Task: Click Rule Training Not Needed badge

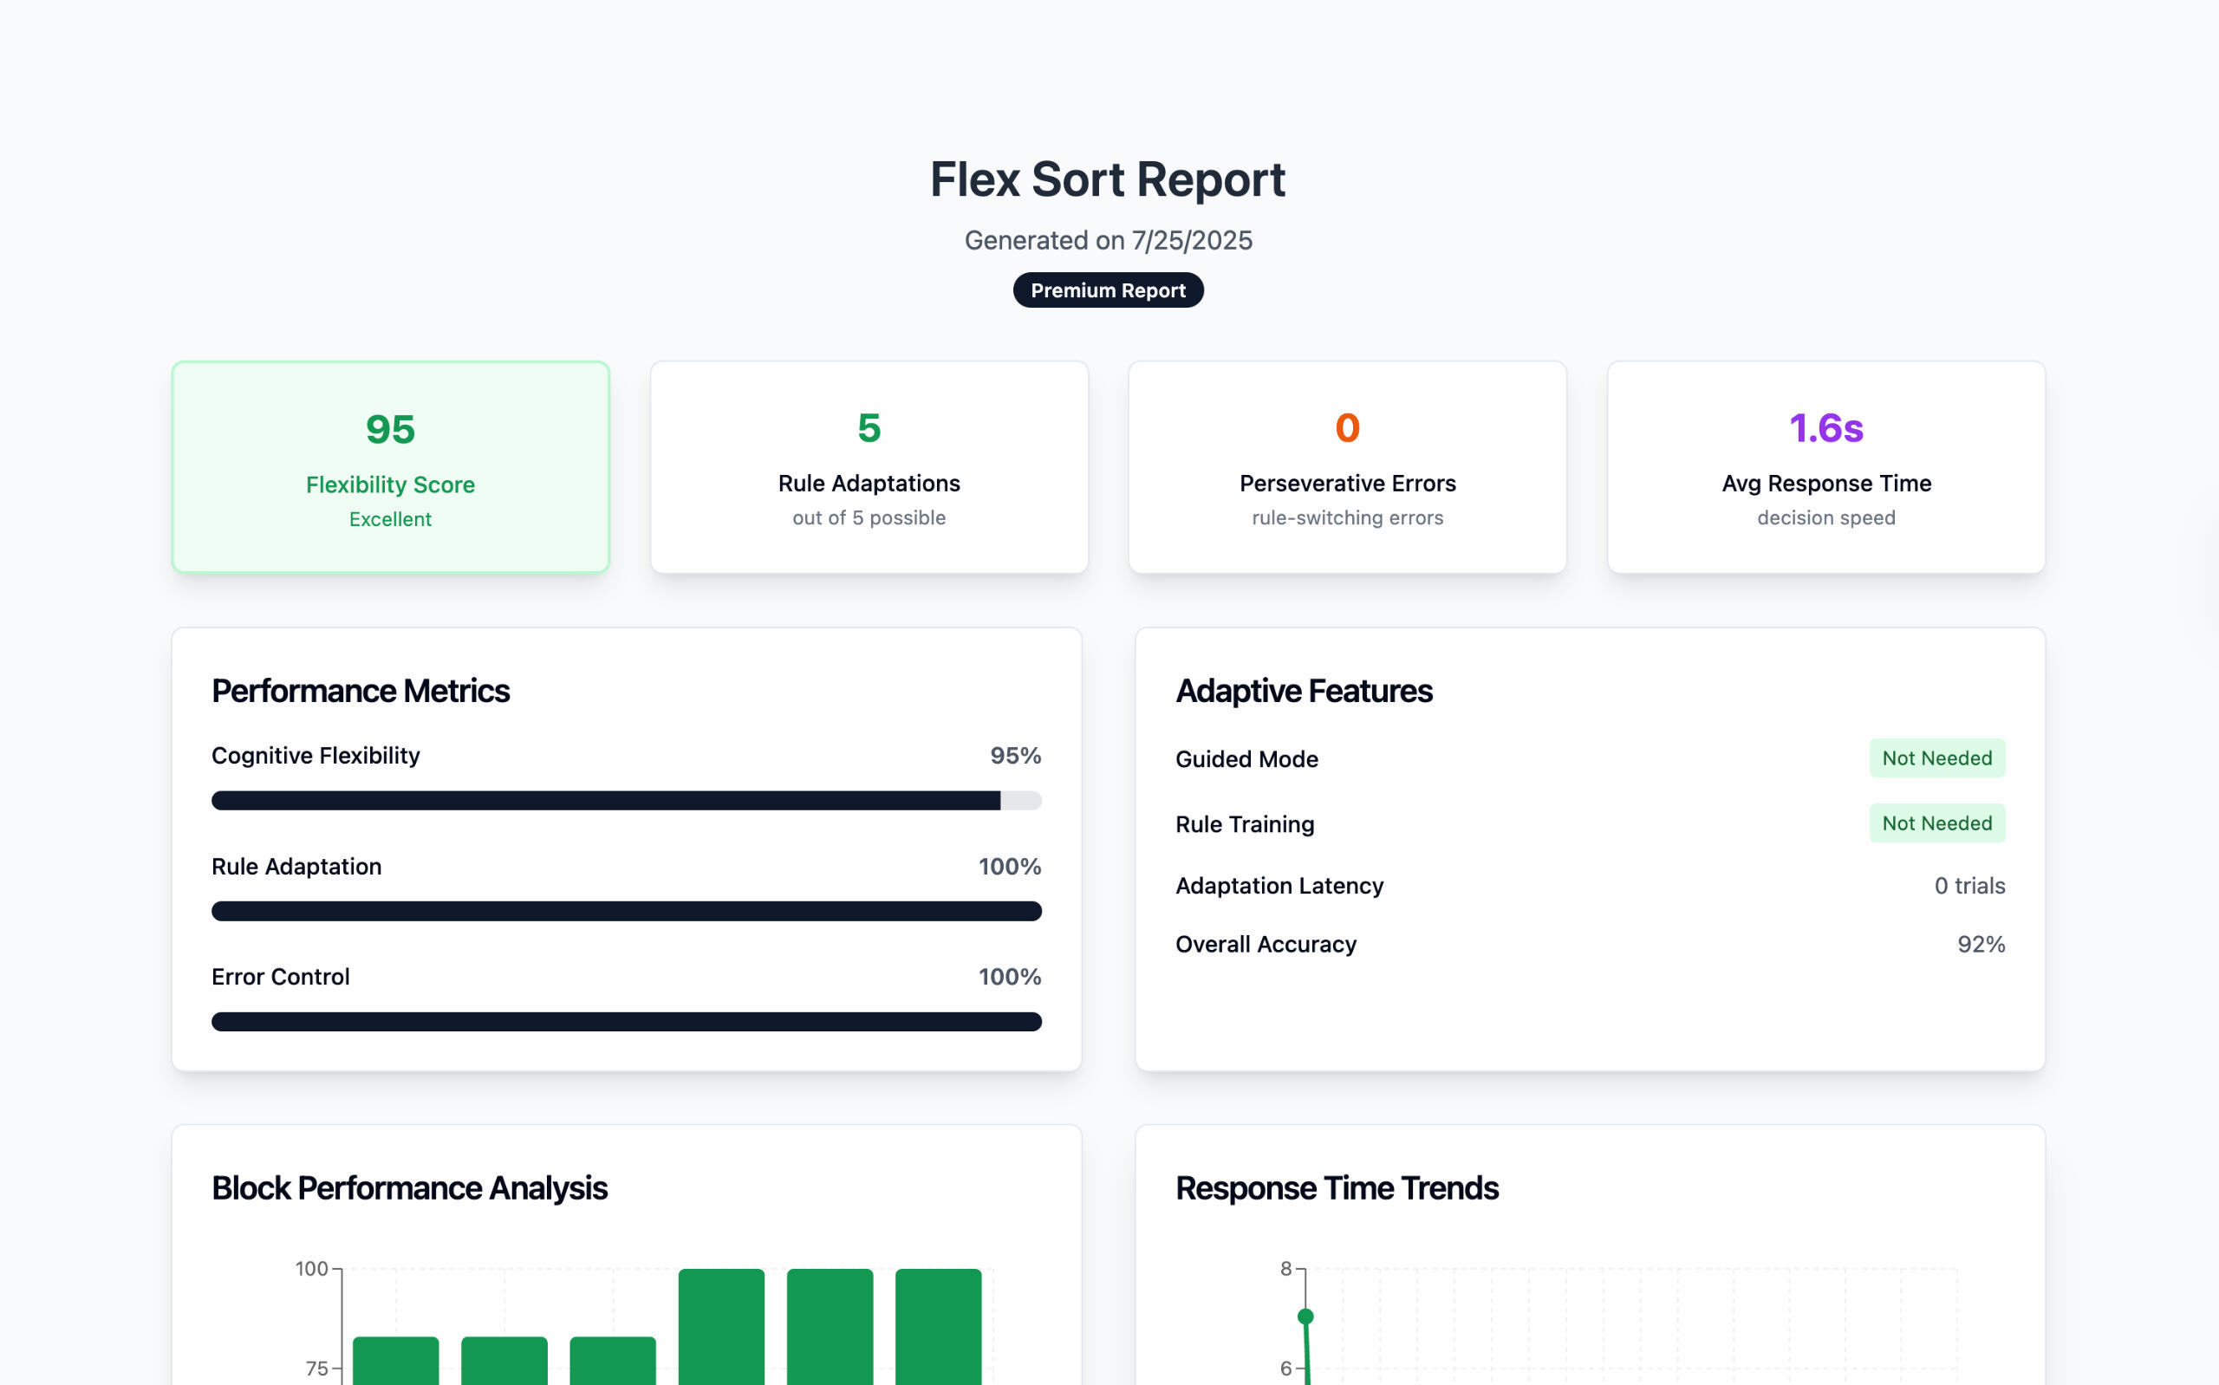Action: [x=1936, y=823]
